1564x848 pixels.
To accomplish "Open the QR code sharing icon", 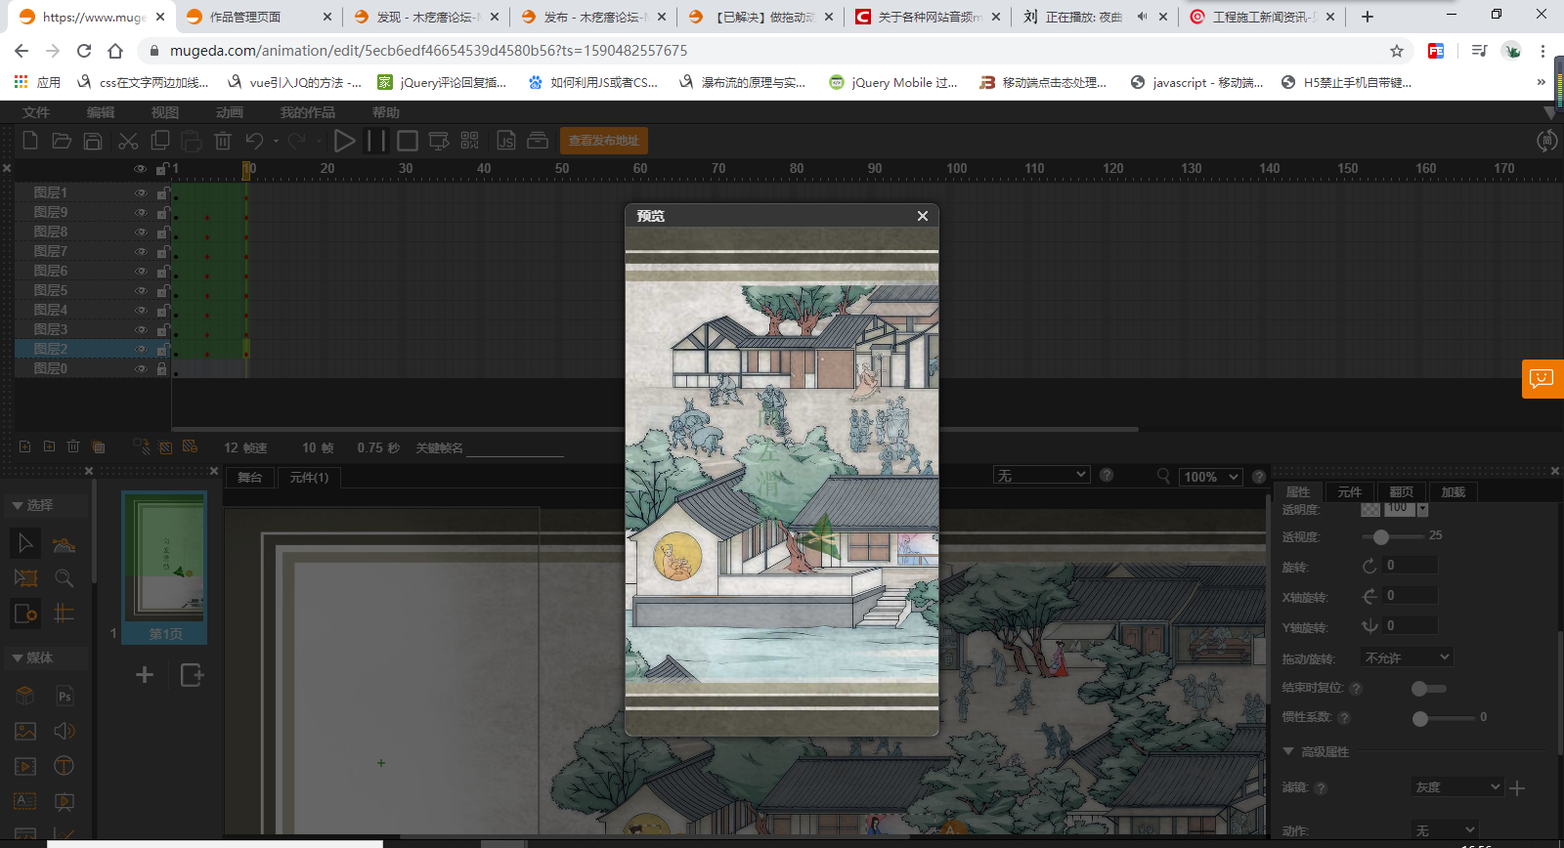I will point(470,141).
